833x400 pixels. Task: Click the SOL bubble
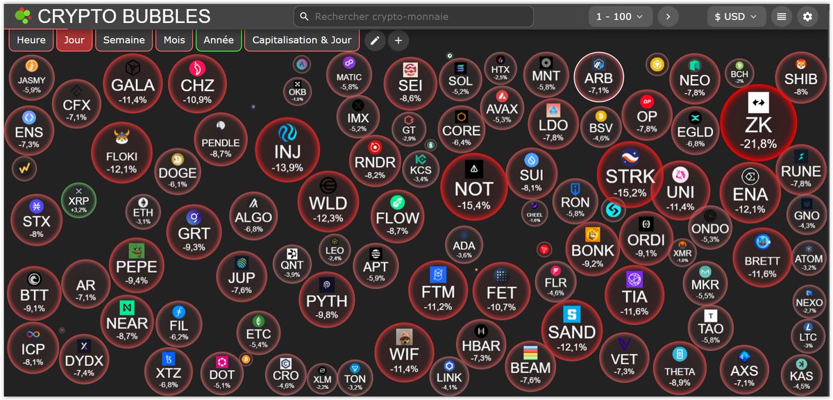click(x=460, y=79)
